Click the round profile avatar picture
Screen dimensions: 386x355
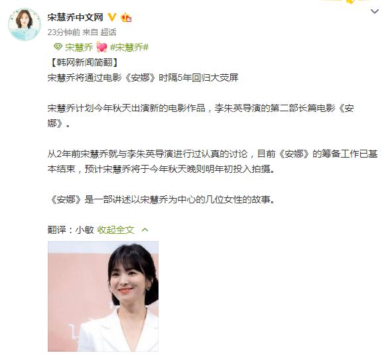point(25,25)
